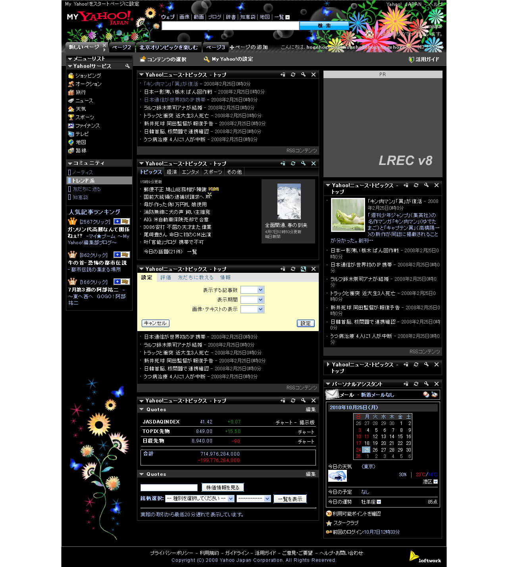Image resolution: width=508 pixels, height=567 pixels.
Task: Click the mail envelope icon
Action: [x=332, y=395]
